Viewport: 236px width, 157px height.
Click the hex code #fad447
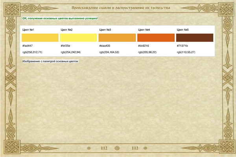coord(28,46)
